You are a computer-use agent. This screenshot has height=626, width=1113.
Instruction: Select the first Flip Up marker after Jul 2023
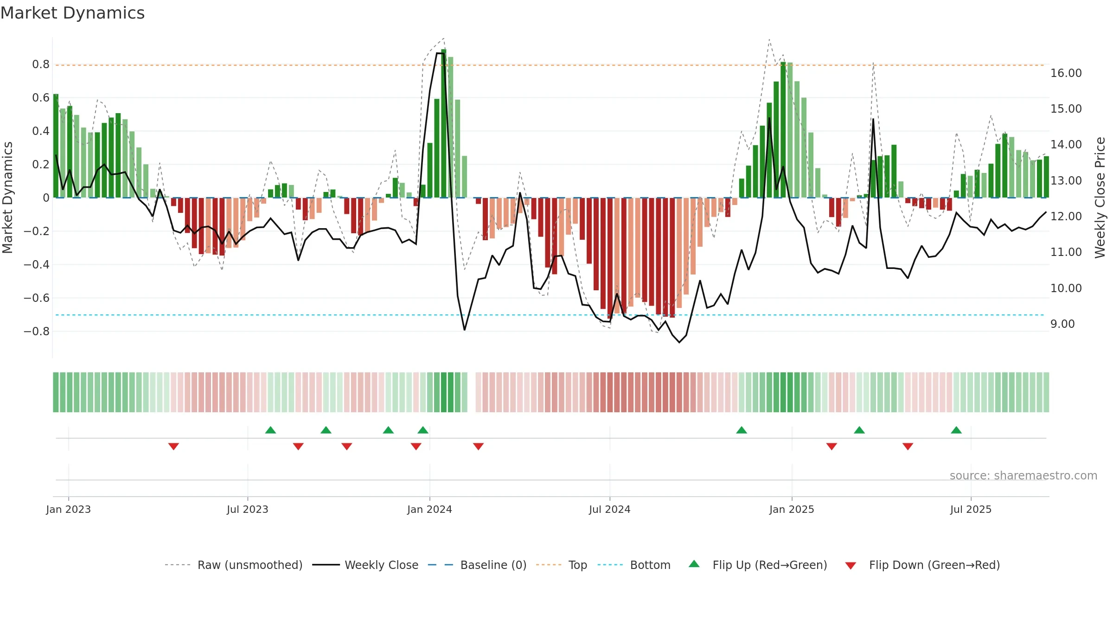click(x=271, y=430)
